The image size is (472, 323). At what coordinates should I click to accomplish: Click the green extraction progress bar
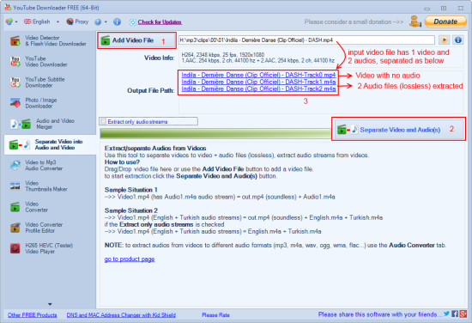(x=215, y=133)
